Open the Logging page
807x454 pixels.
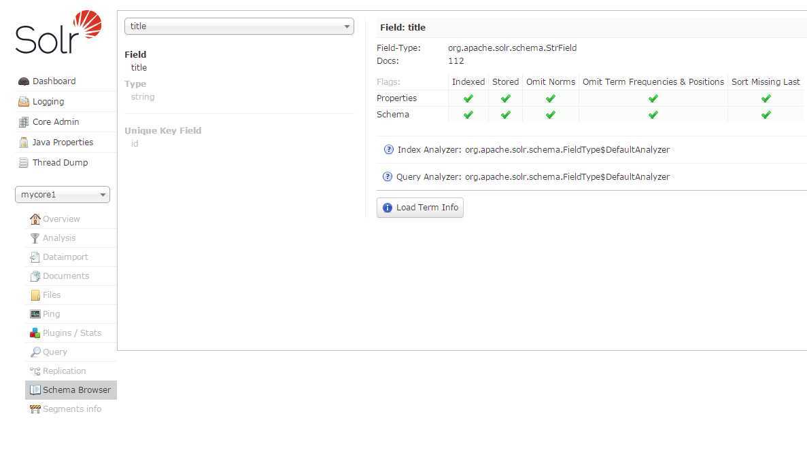(48, 102)
